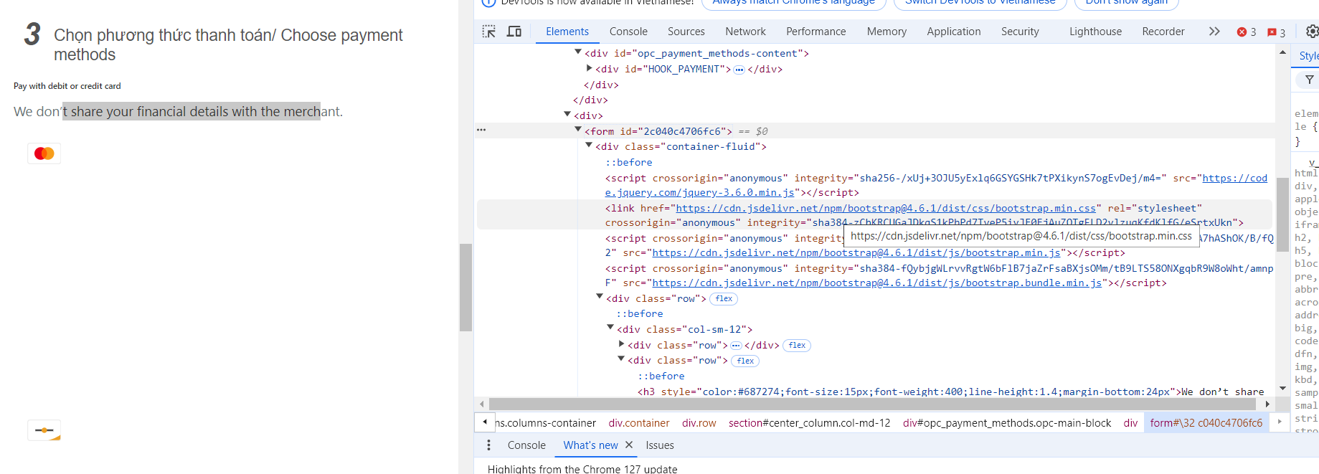This screenshot has width=1319, height=474.
Task: Open the Console tab in top bar
Action: 628,32
